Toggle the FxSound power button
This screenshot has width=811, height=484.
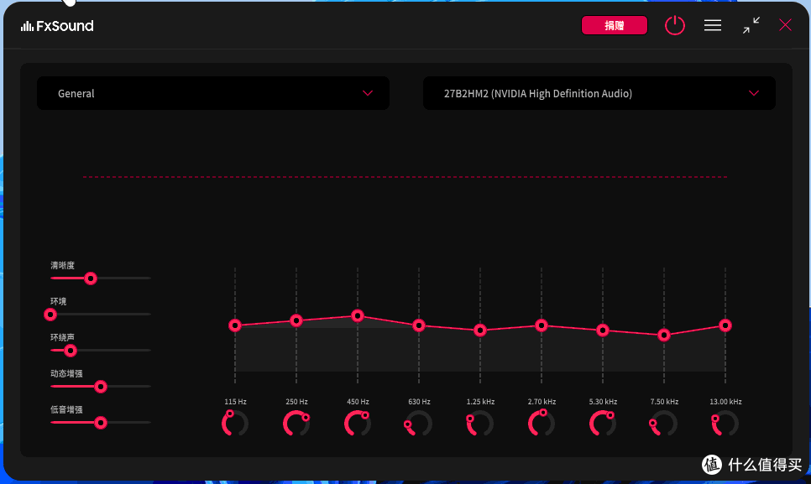tap(675, 25)
